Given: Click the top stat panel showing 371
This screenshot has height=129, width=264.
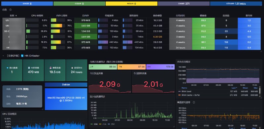Looking at the screenshot, I should pos(184,4).
